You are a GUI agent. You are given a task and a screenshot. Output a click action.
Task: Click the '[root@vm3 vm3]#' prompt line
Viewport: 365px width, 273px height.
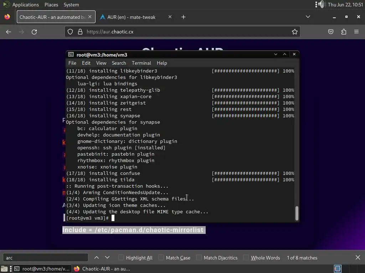pyautogui.click(x=87, y=218)
